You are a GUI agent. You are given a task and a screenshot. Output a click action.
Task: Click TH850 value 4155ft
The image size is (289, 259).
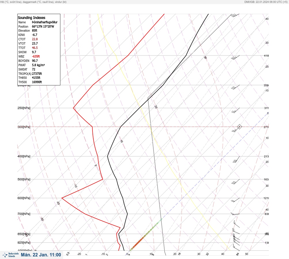36,78
